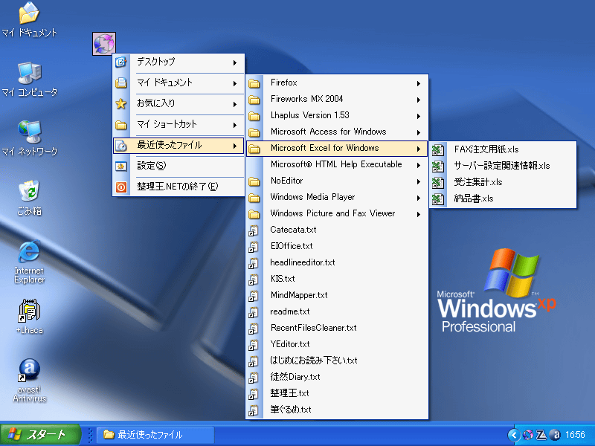Click the 最近使ったファイル taskbar button

pos(155,435)
